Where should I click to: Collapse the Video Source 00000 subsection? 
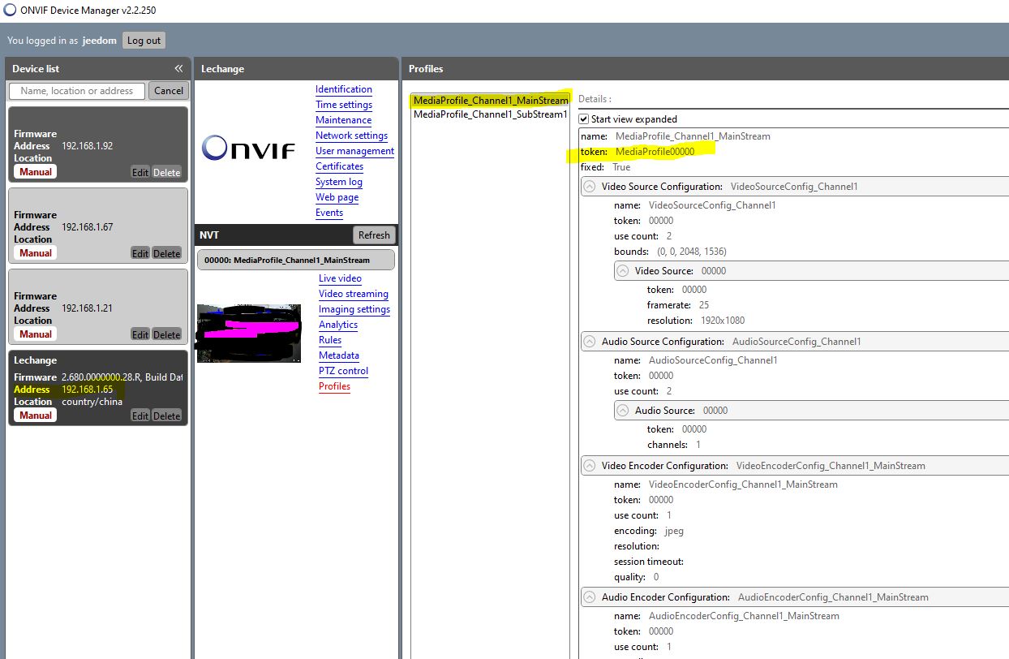point(623,271)
